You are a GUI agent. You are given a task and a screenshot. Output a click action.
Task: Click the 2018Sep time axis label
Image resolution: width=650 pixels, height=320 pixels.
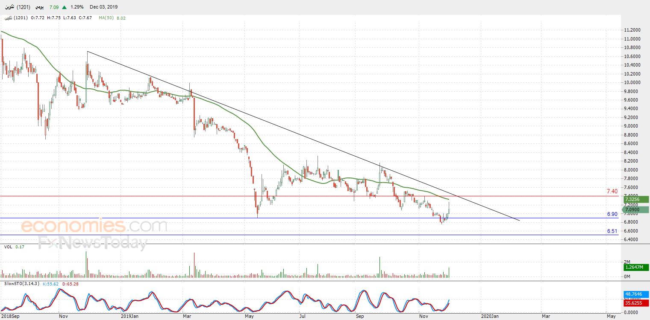pos(10,316)
